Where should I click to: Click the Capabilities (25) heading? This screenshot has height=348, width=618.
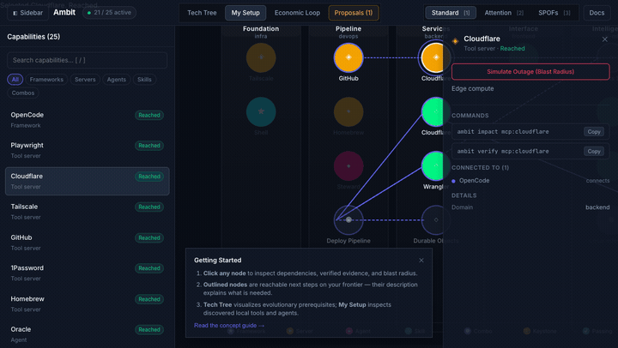33,37
